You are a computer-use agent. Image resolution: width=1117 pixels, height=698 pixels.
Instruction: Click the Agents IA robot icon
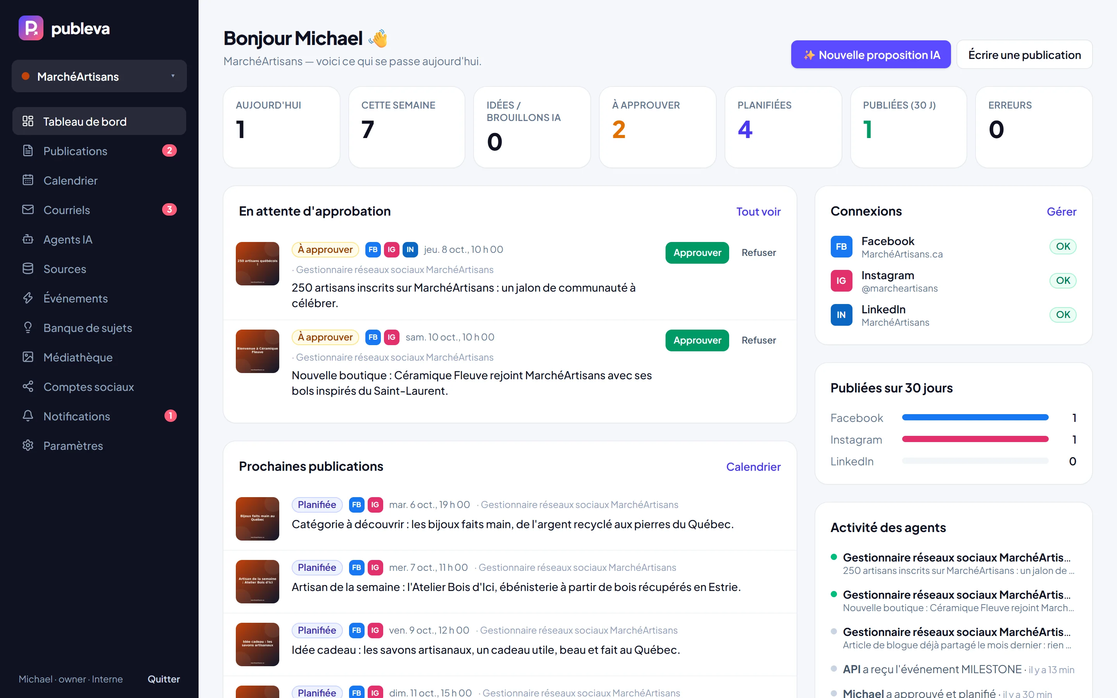coord(28,239)
